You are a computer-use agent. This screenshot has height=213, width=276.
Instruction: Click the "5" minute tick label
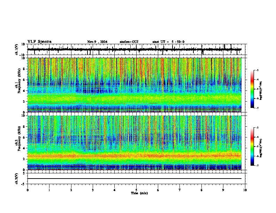[x=136, y=190]
